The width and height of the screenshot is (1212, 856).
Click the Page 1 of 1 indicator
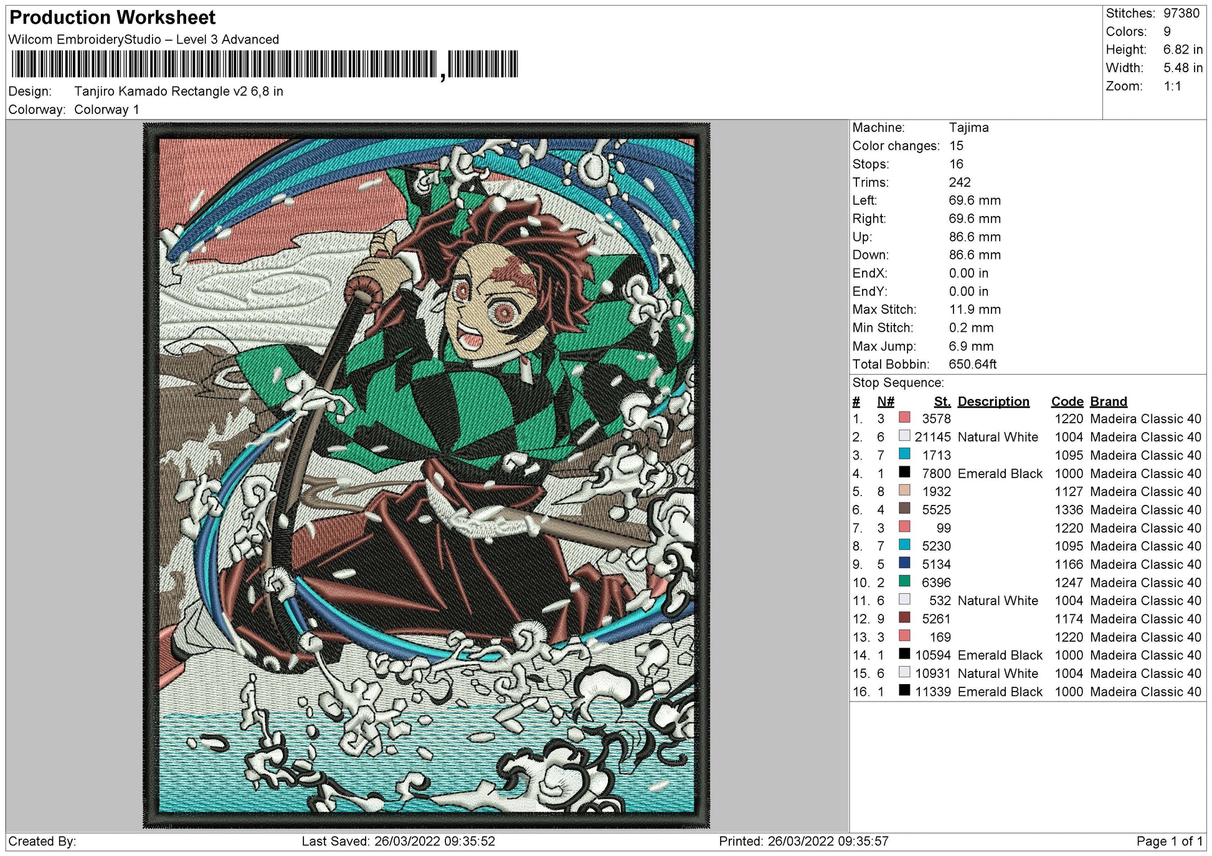pos(1169,841)
